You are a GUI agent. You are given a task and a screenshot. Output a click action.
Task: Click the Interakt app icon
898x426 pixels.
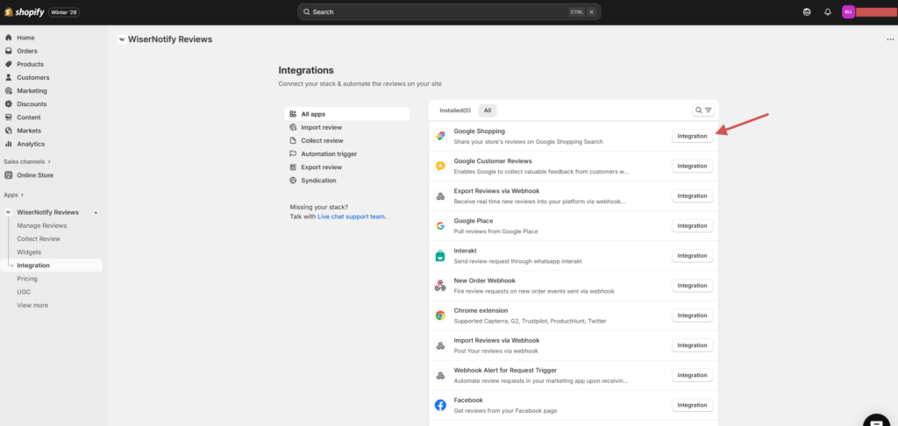tap(440, 256)
